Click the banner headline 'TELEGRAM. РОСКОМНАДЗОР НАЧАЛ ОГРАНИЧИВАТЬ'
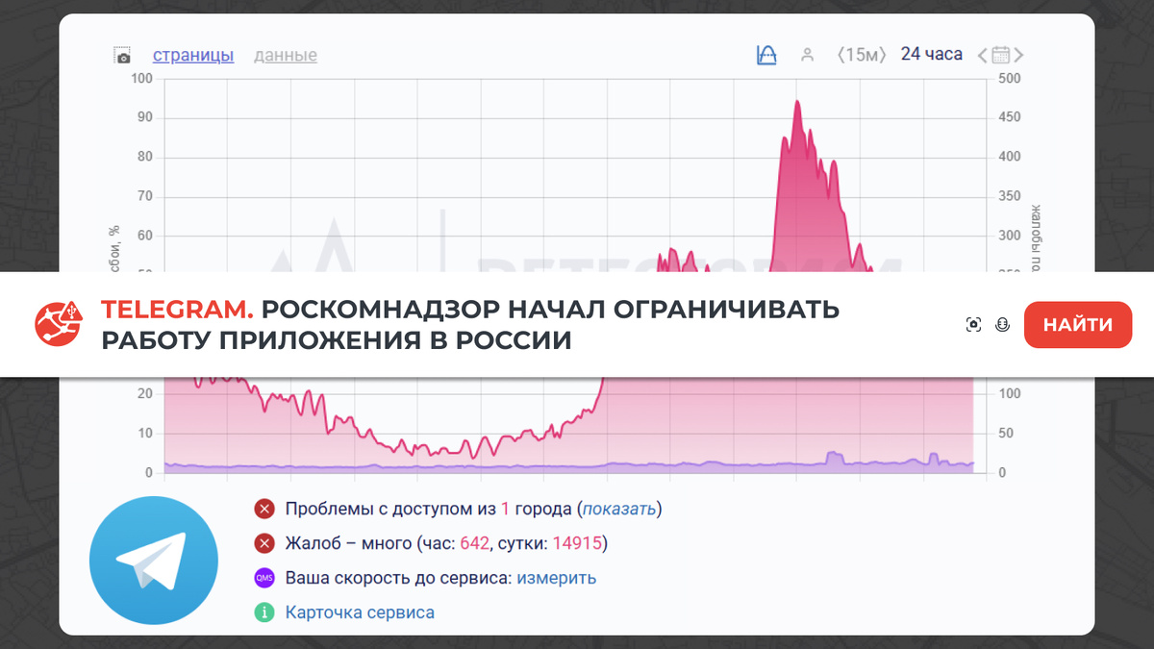This screenshot has height=649, width=1154. coord(470,309)
